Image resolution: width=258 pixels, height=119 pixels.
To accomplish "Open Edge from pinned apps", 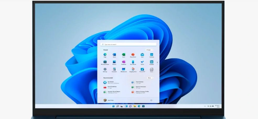I will pyautogui.click(x=105, y=55).
